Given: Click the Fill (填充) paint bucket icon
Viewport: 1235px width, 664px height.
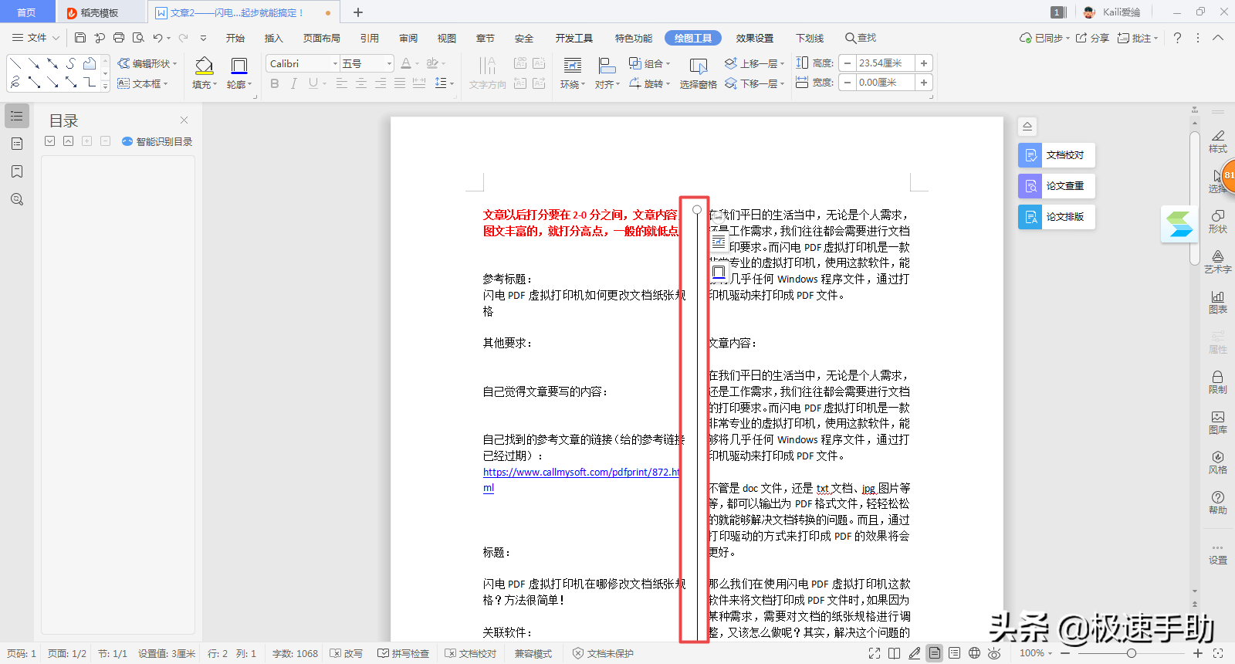Looking at the screenshot, I should click(204, 66).
